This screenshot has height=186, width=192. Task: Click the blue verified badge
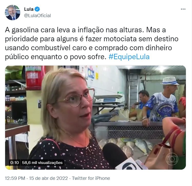pos(37,9)
